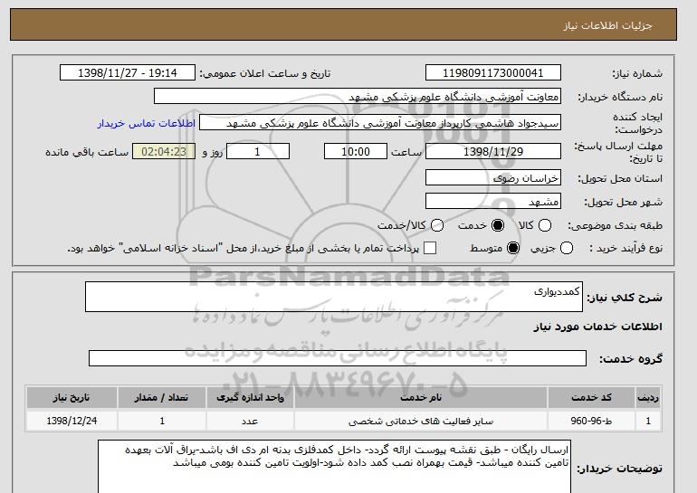Choose the متوسط purchase process option
The width and height of the screenshot is (697, 493).
point(513,248)
